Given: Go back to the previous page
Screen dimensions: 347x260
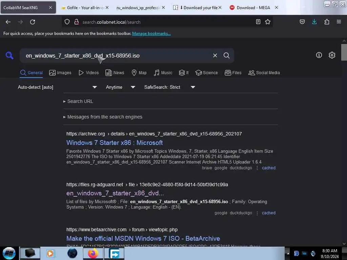Looking at the screenshot, I should (8, 22).
